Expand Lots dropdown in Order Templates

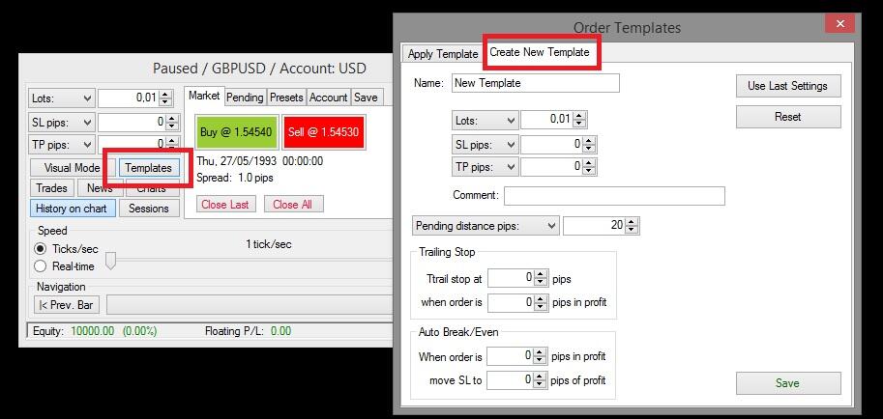pos(485,120)
